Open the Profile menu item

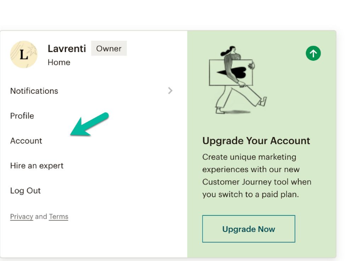coord(22,116)
